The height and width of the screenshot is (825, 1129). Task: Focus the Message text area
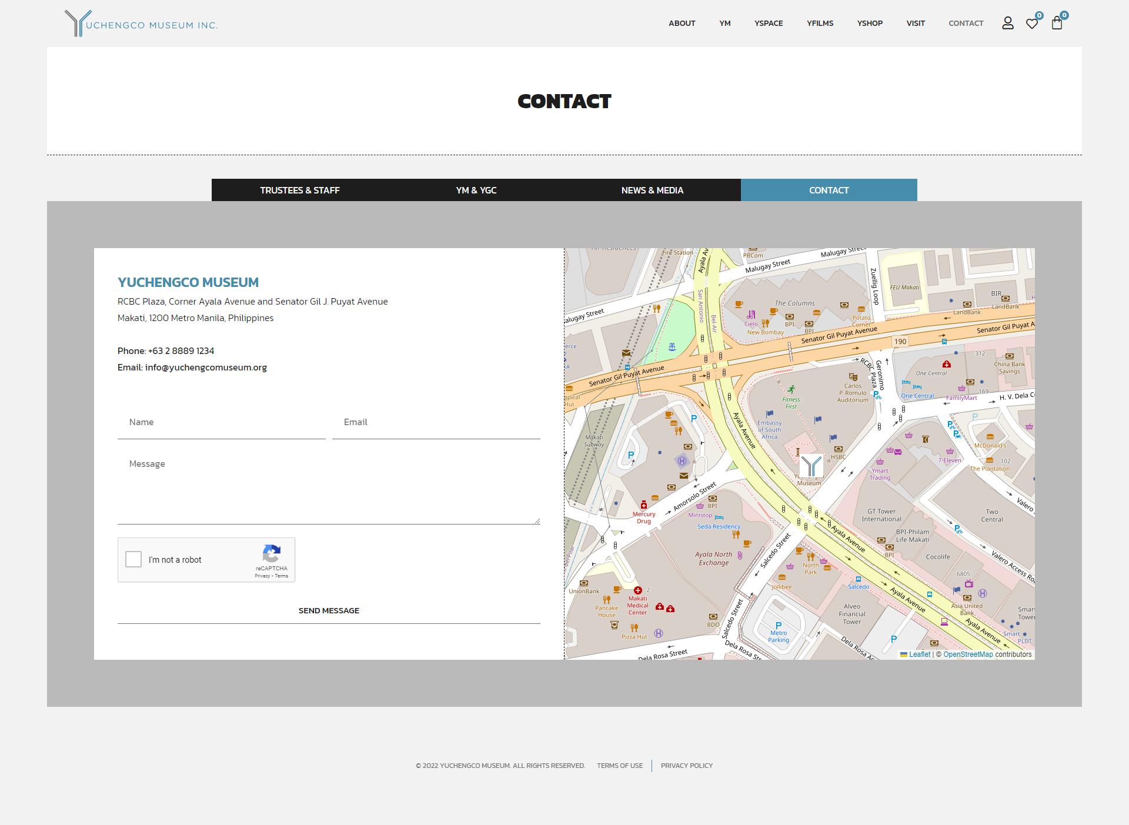tap(329, 486)
